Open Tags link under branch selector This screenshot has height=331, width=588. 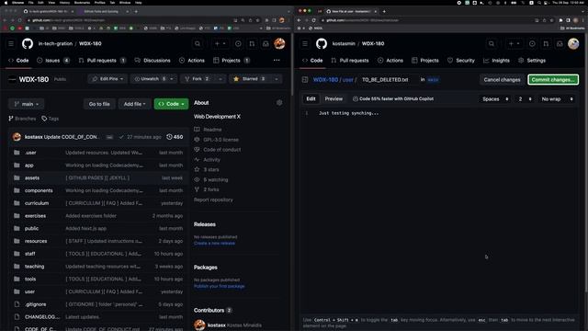51,119
